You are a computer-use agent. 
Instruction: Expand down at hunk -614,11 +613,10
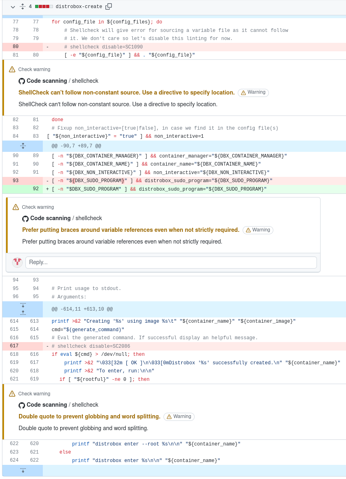click(x=23, y=305)
